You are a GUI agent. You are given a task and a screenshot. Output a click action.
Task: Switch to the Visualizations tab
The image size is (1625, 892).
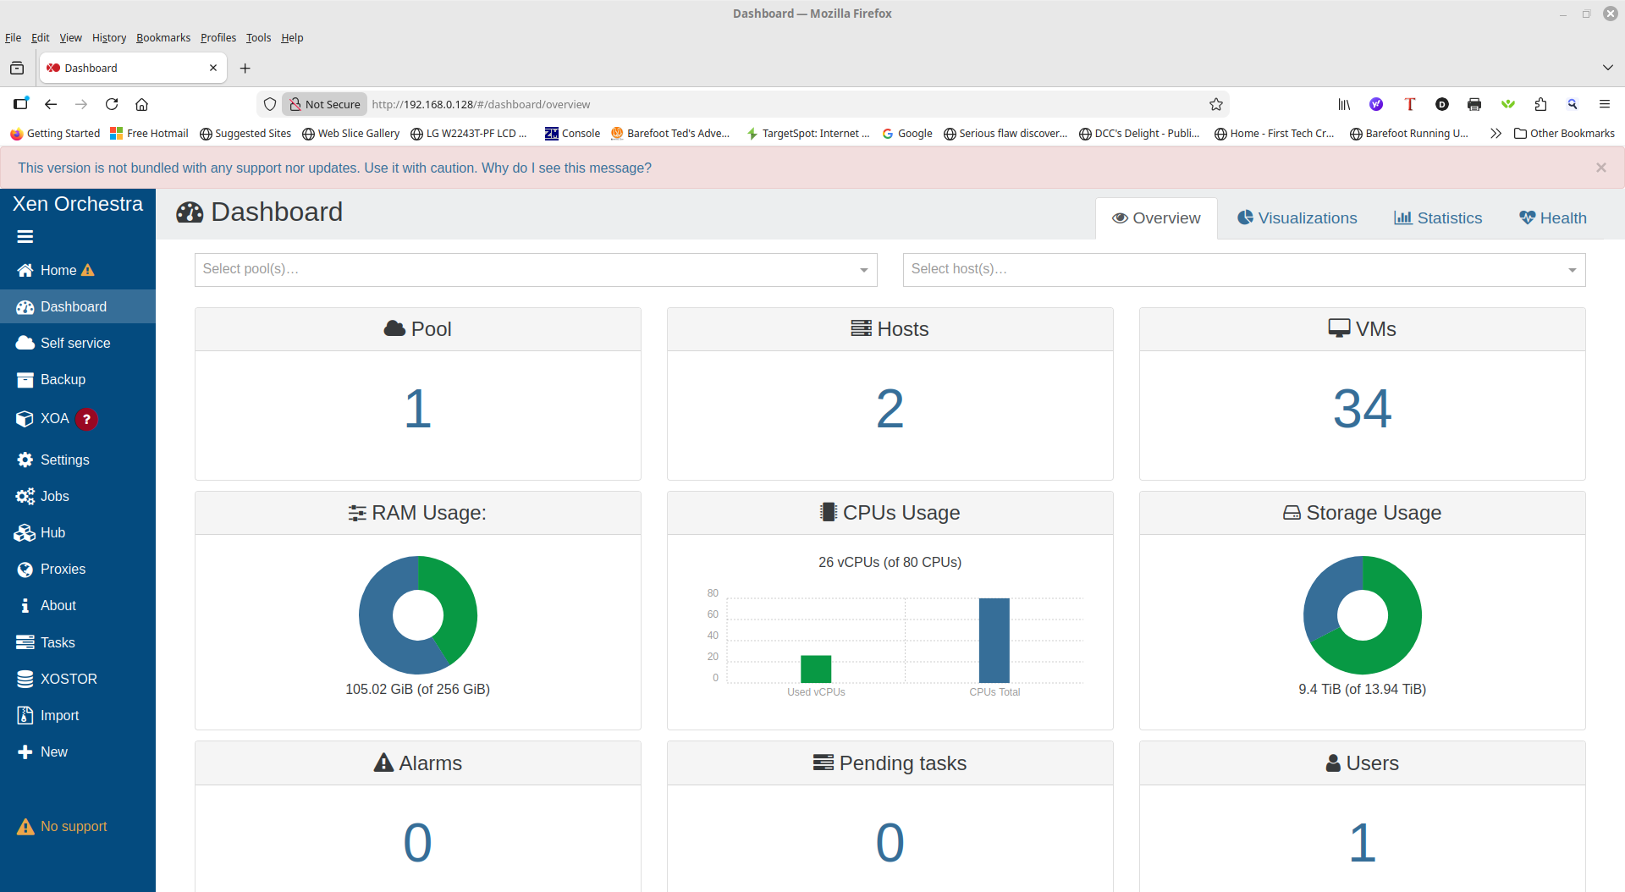(1297, 218)
